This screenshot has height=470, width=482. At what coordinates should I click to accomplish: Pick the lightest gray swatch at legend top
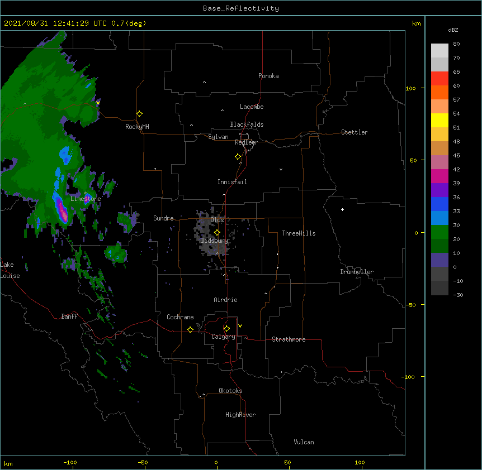click(x=440, y=51)
